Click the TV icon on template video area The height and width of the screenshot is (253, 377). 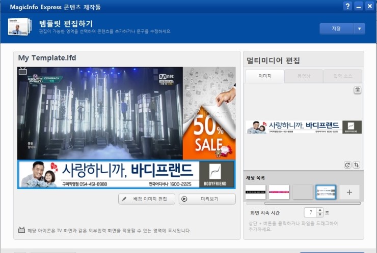pos(23,71)
